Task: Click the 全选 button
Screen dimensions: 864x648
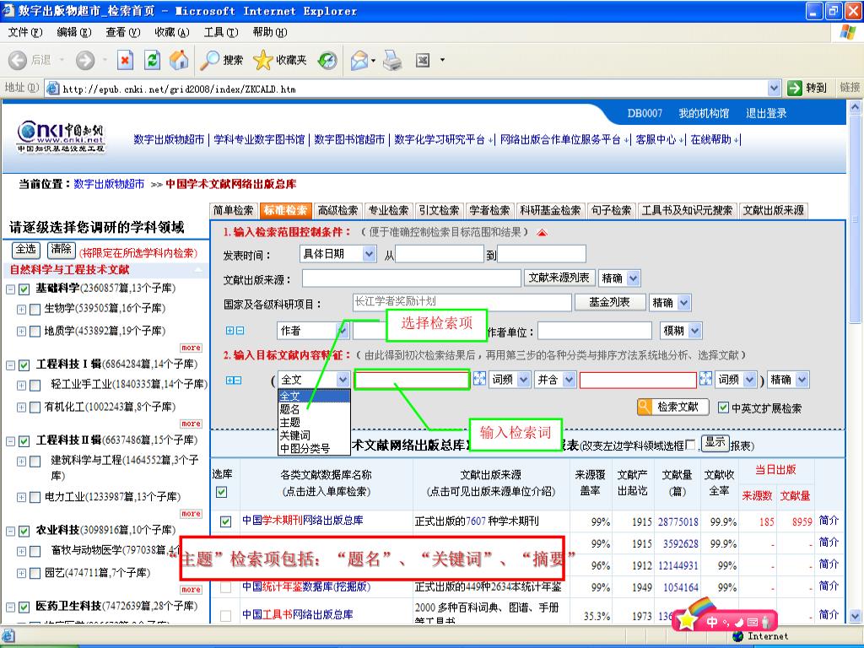Action: [26, 250]
